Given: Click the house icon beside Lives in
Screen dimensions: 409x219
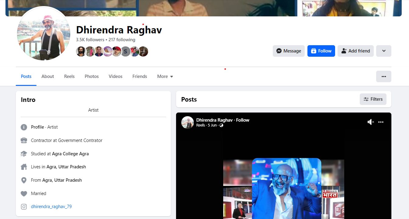Looking at the screenshot, I should click(24, 167).
